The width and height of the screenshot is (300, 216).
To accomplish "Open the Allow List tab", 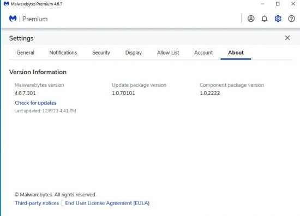I will (x=168, y=52).
